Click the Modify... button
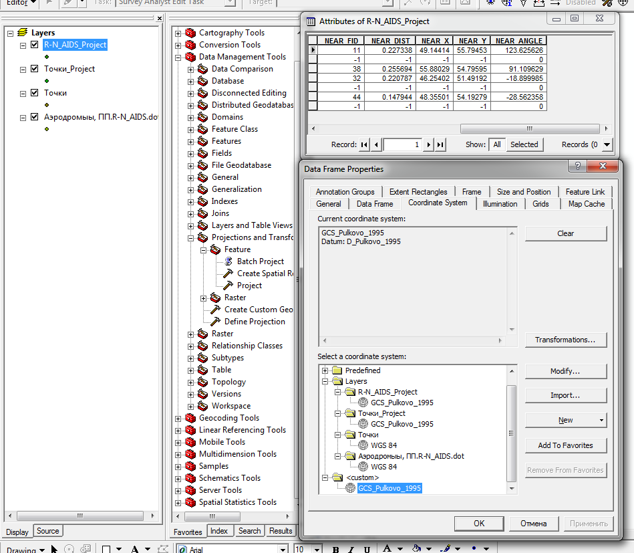This screenshot has height=553, width=634. [566, 371]
